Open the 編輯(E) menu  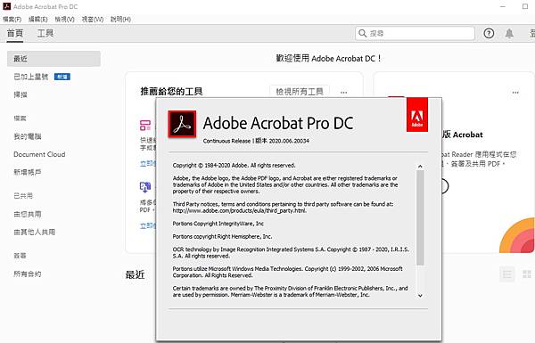pyautogui.click(x=37, y=19)
